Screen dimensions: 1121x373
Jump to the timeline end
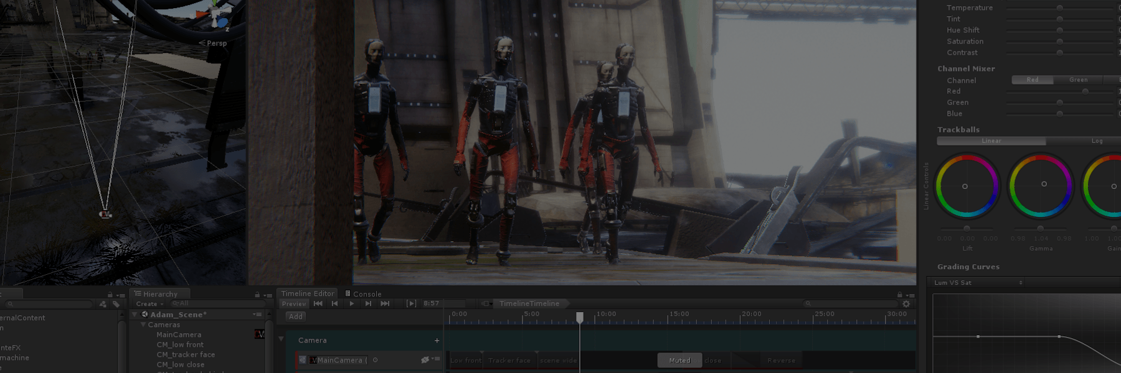[385, 303]
